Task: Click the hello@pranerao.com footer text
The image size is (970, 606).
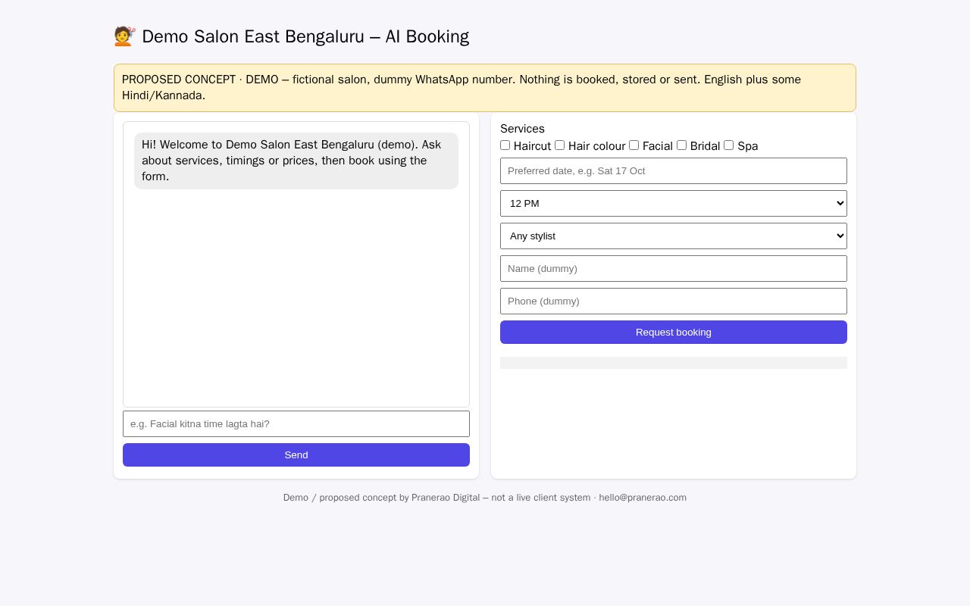Action: [643, 498]
